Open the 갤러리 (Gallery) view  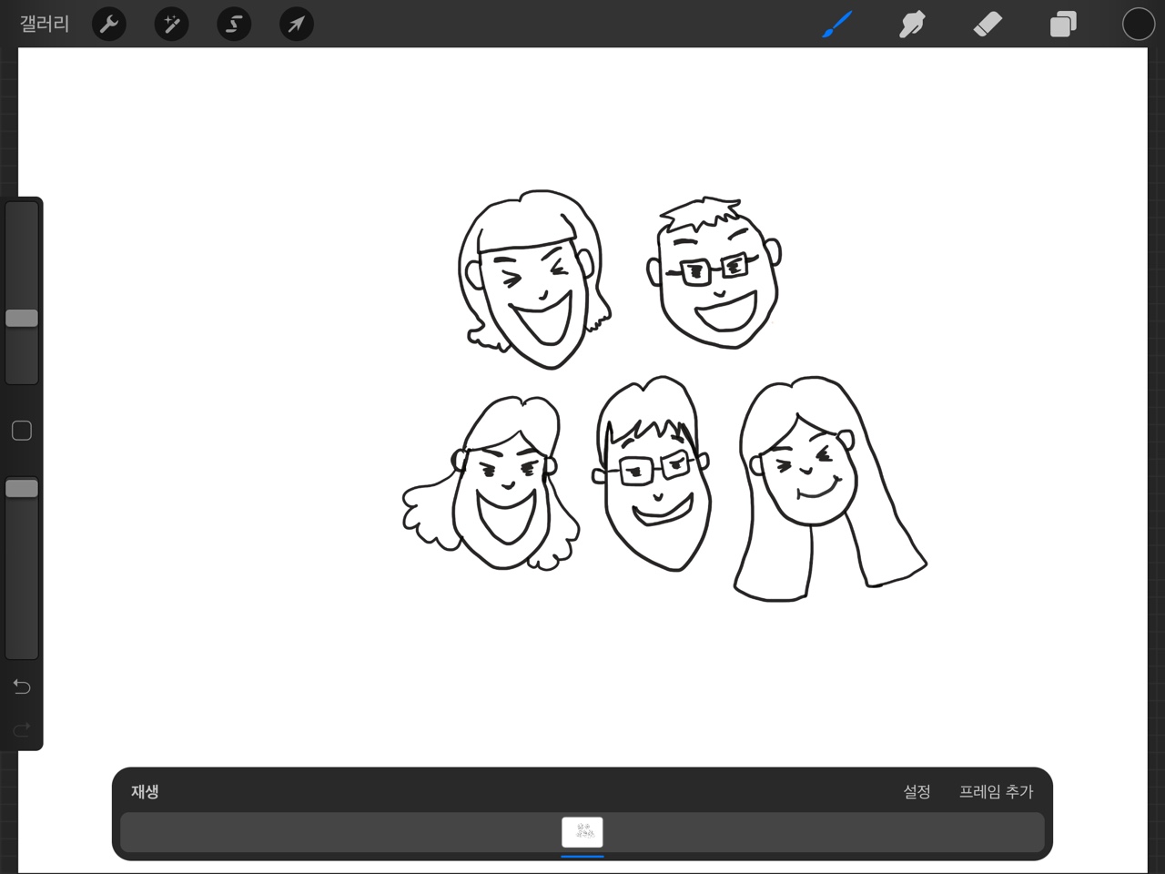pos(45,24)
